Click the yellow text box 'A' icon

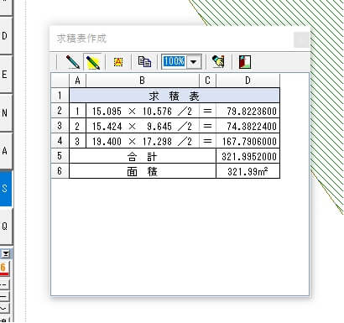[118, 61]
